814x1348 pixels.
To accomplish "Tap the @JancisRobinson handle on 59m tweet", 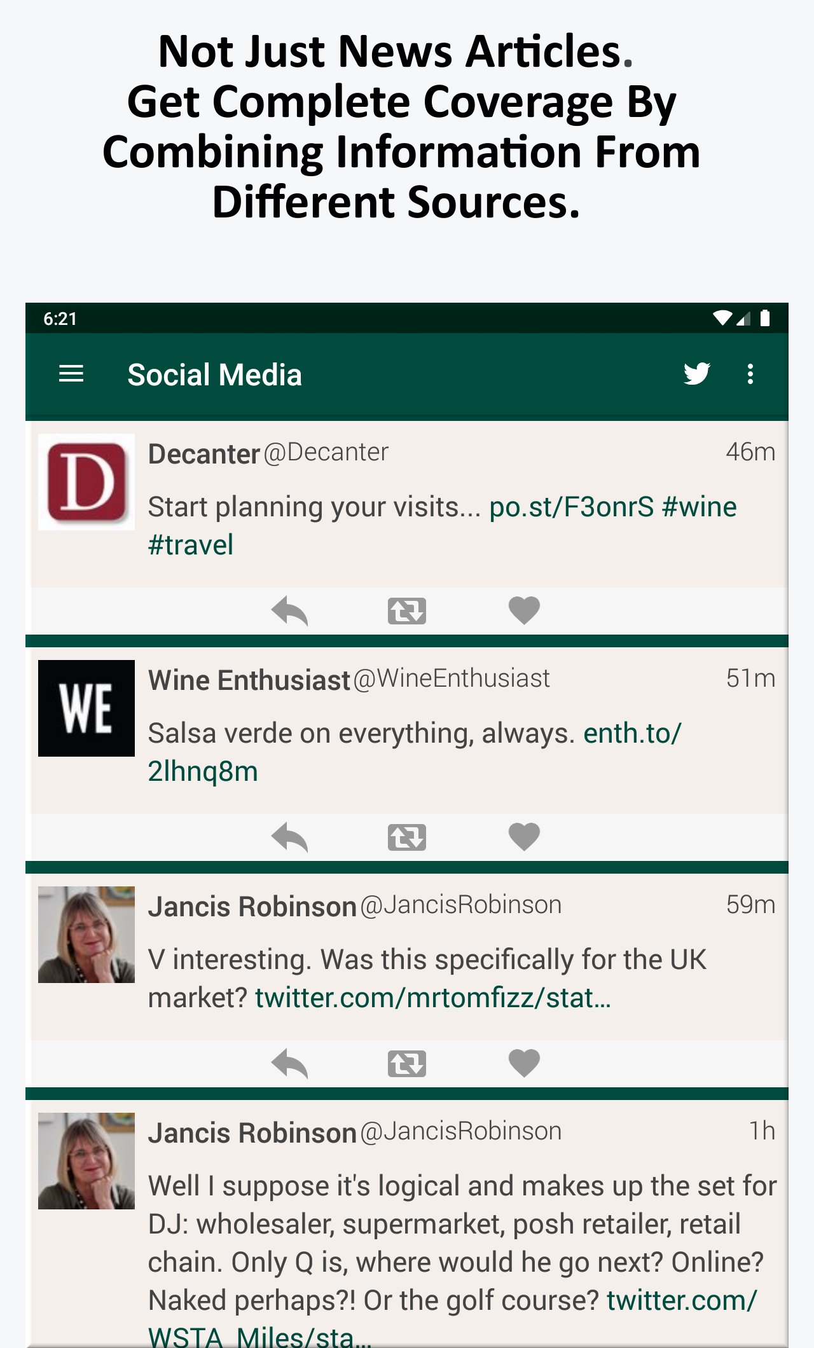I will point(461,905).
